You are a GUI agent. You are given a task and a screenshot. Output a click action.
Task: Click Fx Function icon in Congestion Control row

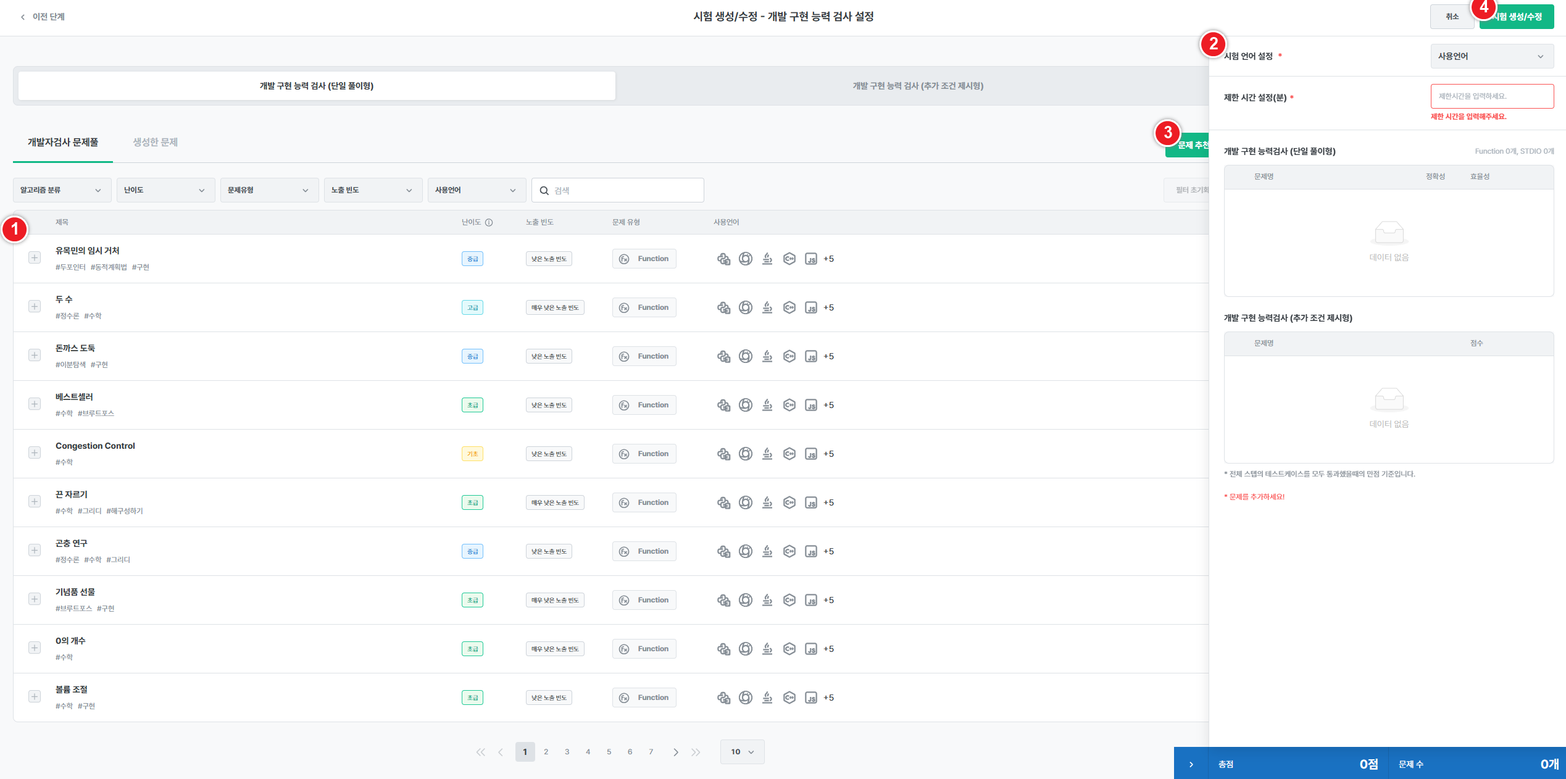[624, 454]
